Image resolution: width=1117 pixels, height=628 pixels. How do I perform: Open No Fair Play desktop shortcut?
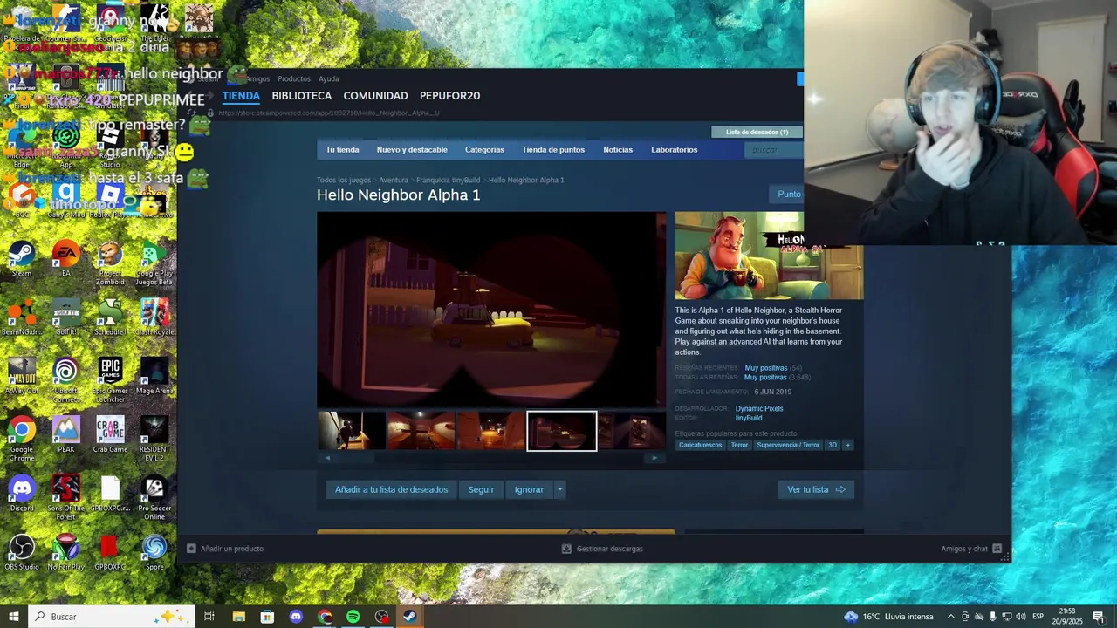click(65, 551)
